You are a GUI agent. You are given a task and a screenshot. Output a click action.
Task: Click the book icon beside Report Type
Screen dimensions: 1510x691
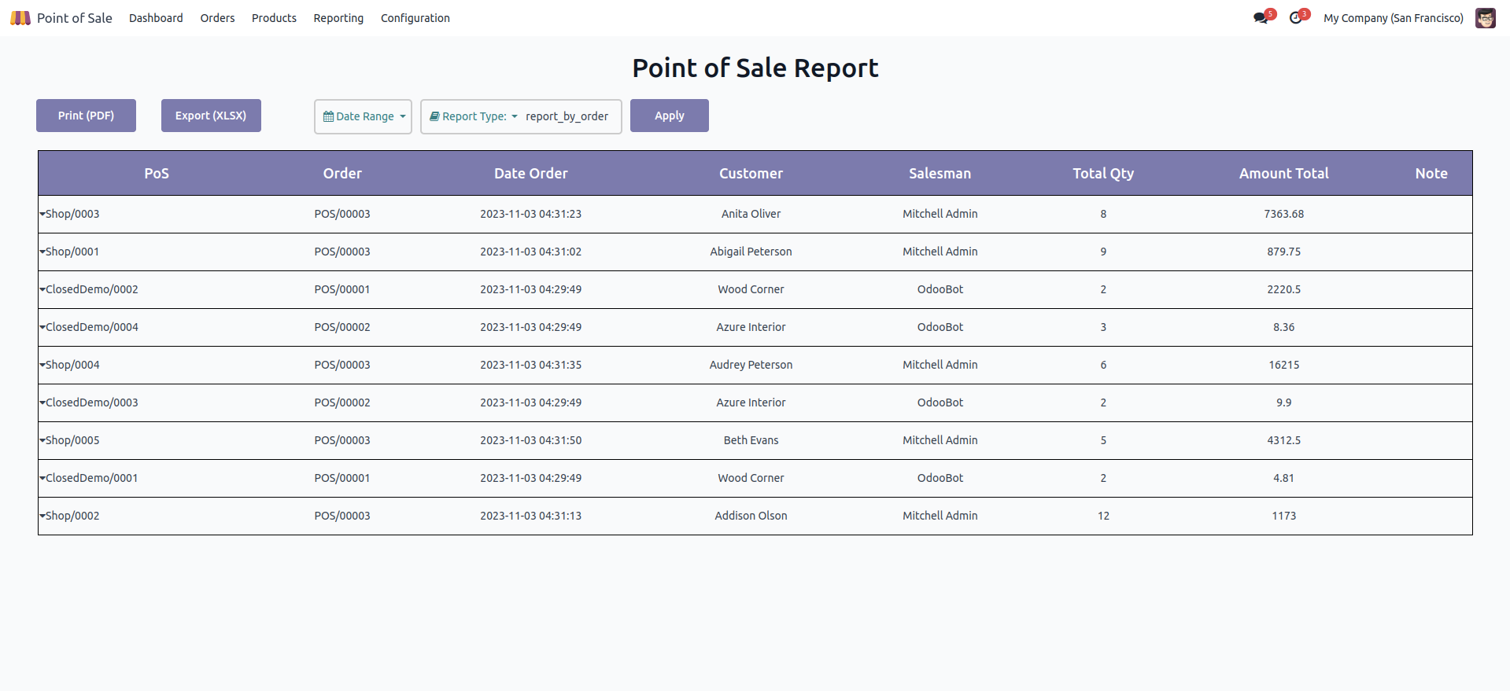[434, 116]
